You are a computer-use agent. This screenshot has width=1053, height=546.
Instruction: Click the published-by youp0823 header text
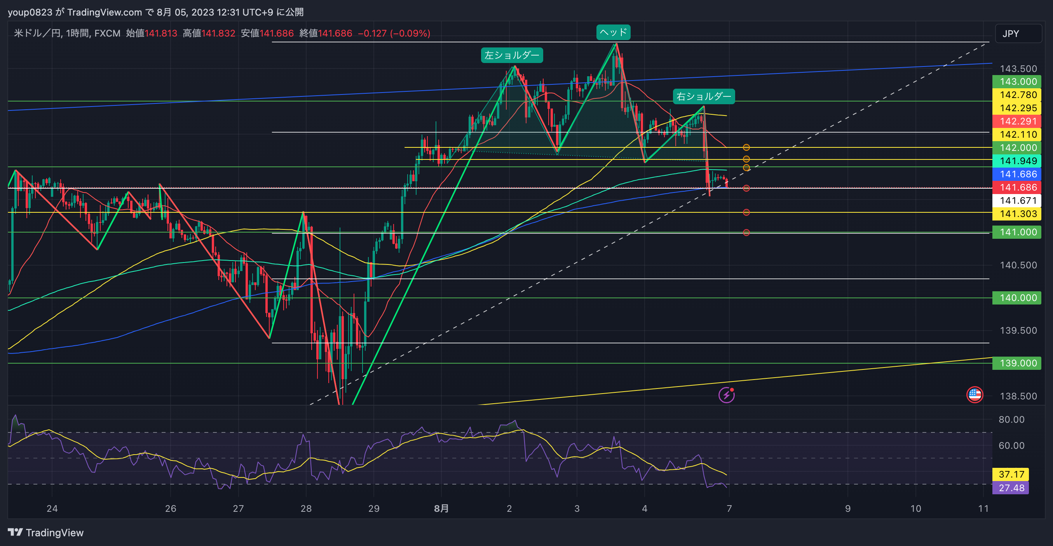point(155,12)
